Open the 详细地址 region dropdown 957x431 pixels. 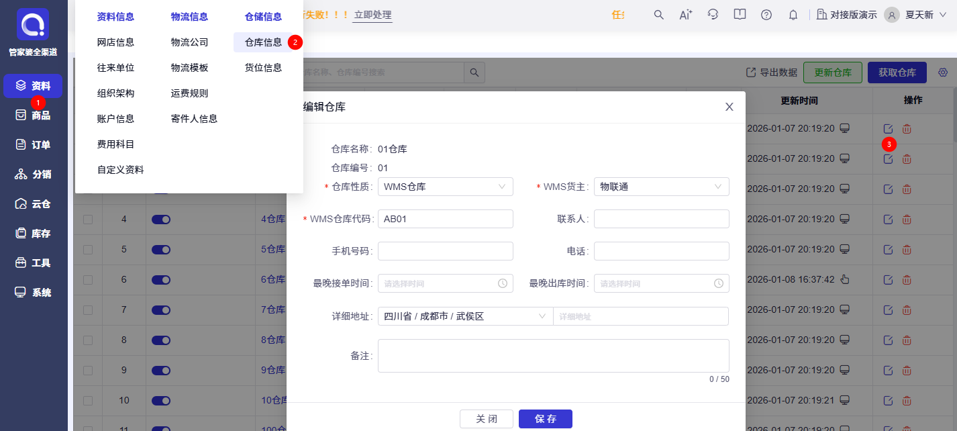pyautogui.click(x=465, y=316)
